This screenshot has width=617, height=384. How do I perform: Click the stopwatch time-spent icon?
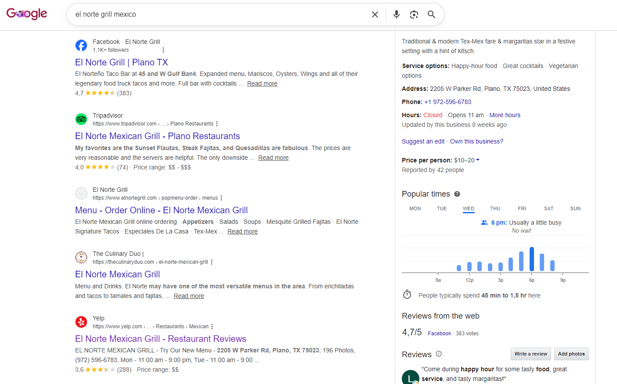[407, 294]
